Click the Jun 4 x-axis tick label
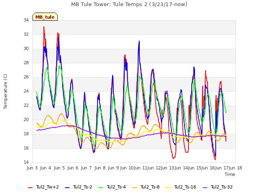Screen dimensions: 260x195 [x=45, y=168]
